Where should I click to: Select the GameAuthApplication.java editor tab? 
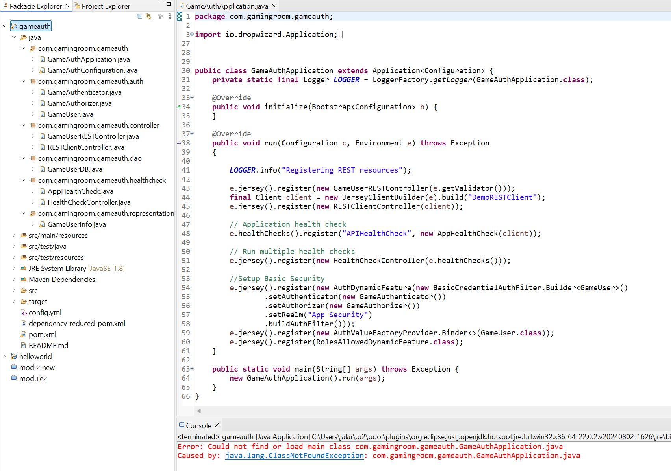(226, 6)
